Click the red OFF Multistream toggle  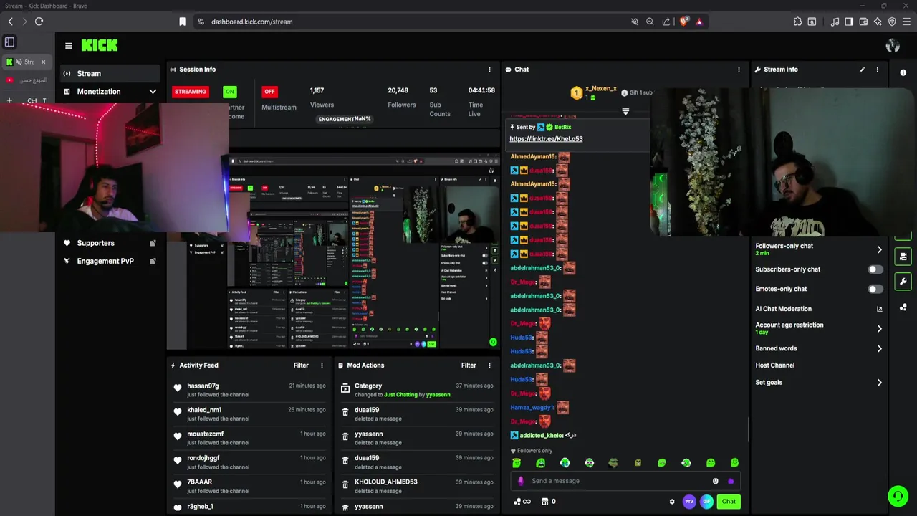[269, 92]
